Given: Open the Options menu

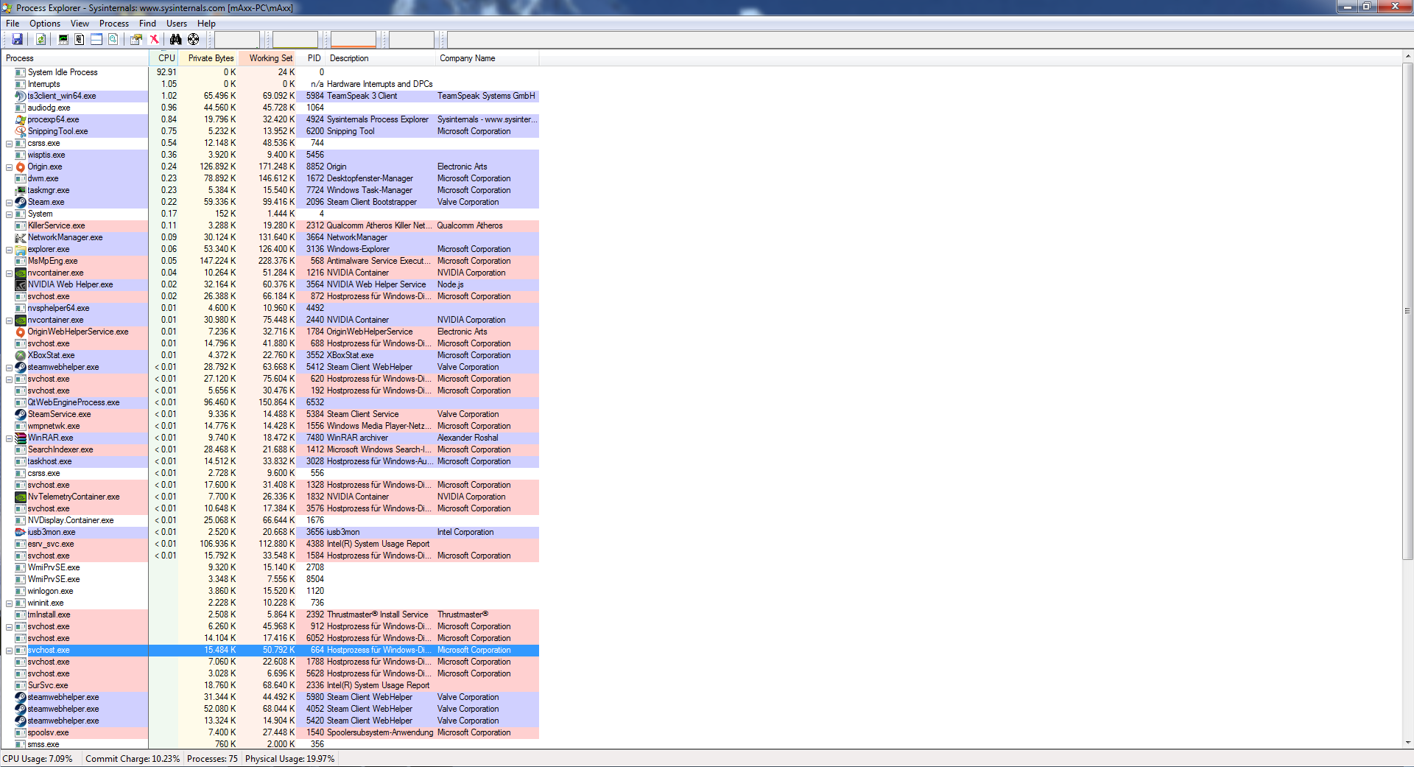Looking at the screenshot, I should point(45,24).
